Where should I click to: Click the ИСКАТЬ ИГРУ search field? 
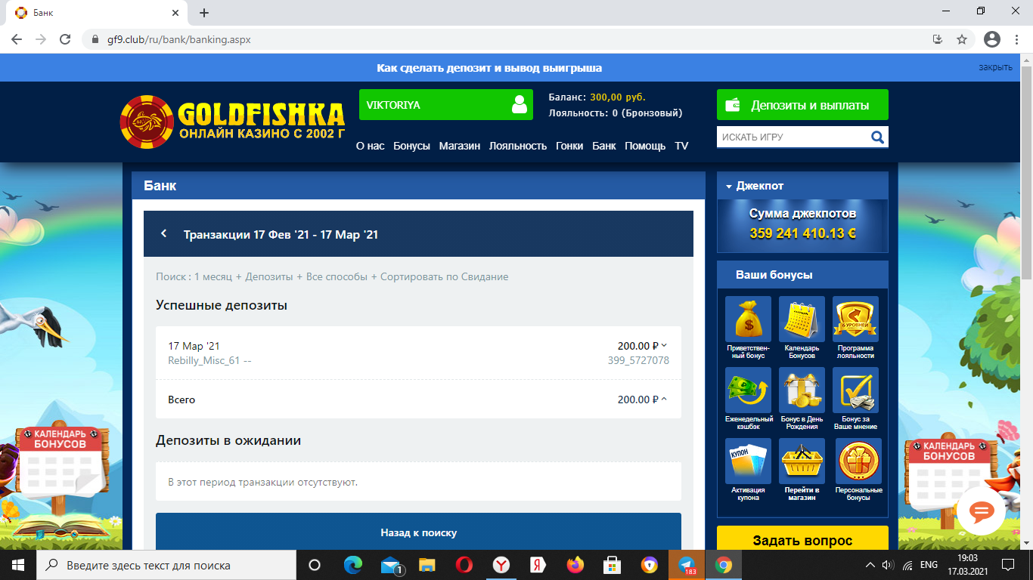(x=793, y=137)
